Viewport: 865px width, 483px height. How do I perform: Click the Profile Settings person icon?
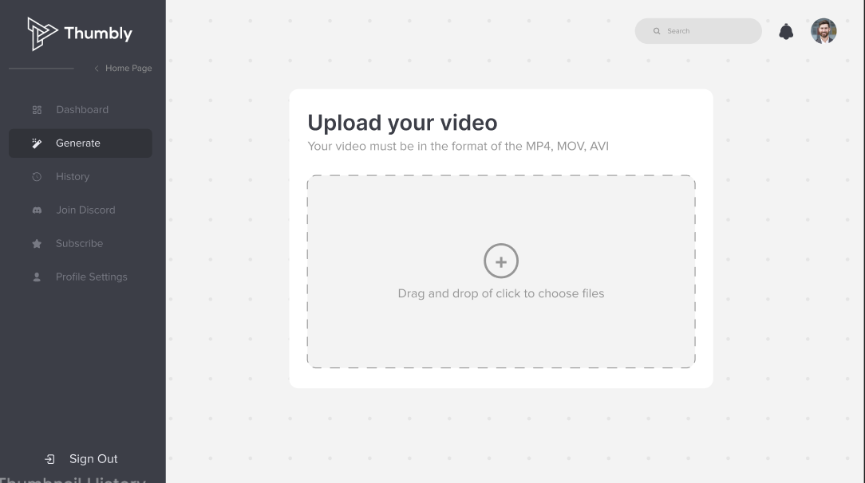coord(37,277)
